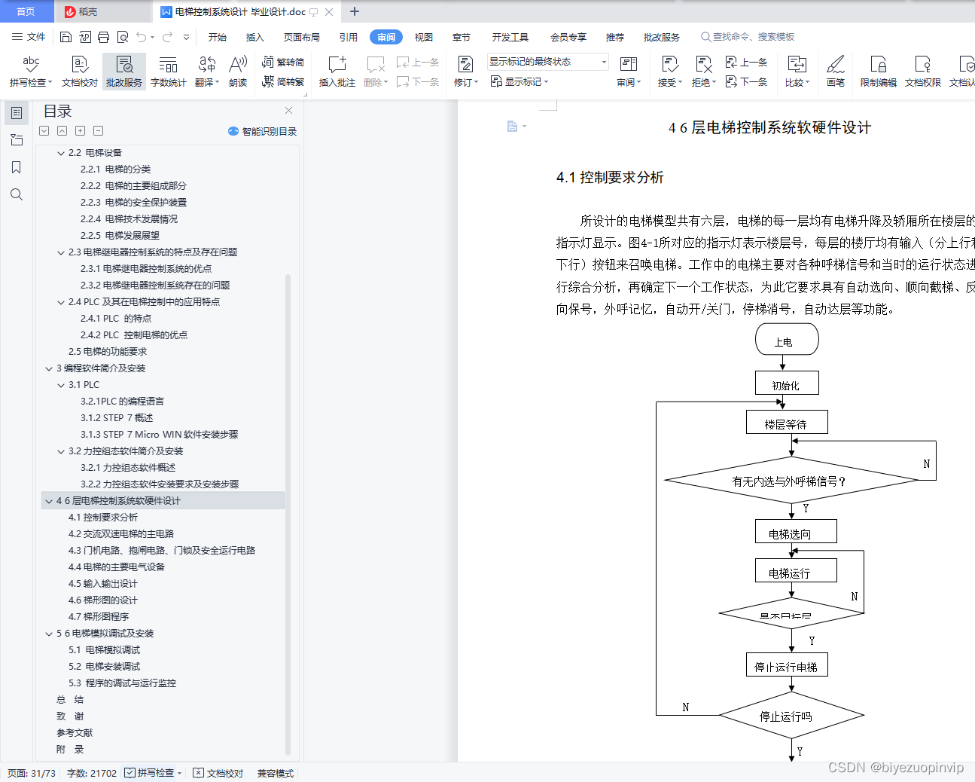975x782 pixels.
Task: Toggle 文档校对 in the status bar
Action: pyautogui.click(x=218, y=773)
